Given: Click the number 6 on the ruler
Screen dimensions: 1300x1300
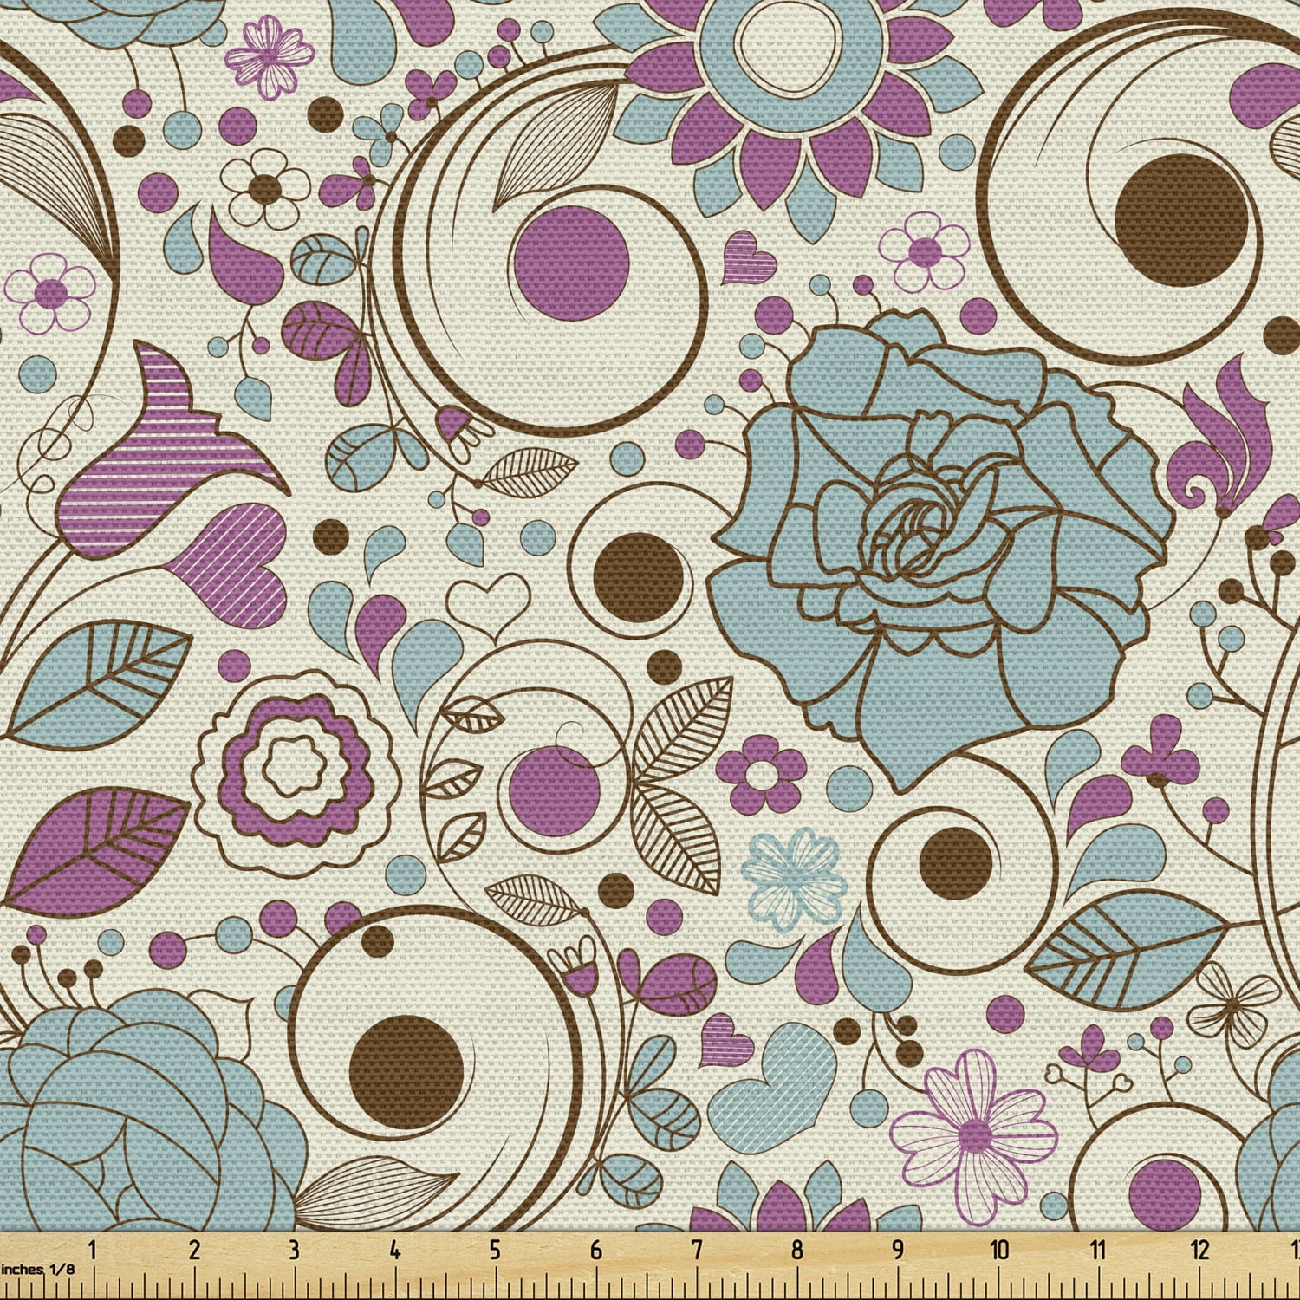Looking at the screenshot, I should pos(595,1251).
